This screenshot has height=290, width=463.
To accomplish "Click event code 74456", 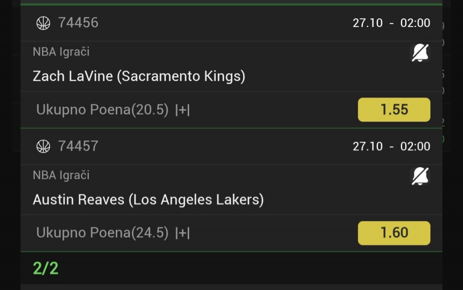I will (78, 23).
